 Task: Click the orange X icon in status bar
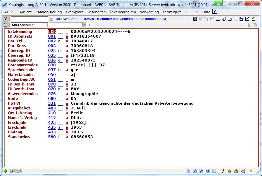251,171
